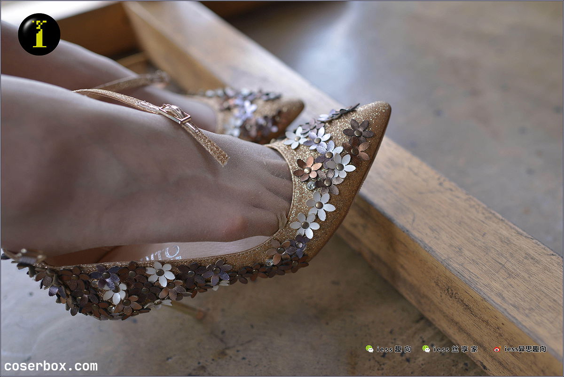Click the black circular iess logo
Viewport: 564px width, 377px height.
point(39,34)
